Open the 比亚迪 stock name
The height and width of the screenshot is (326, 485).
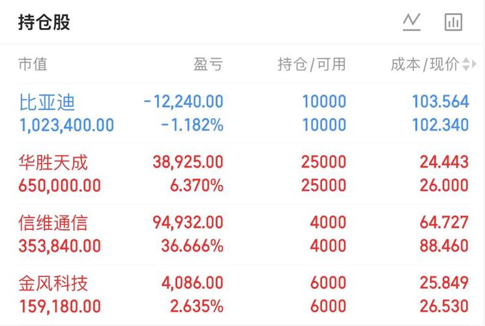tap(47, 102)
